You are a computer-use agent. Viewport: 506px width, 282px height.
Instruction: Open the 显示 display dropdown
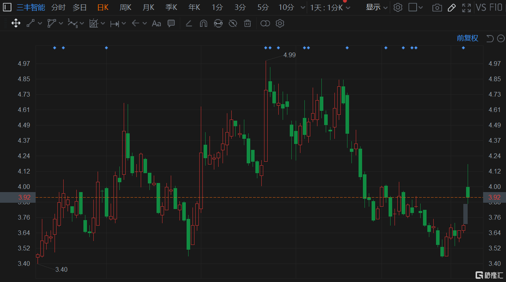[x=376, y=7]
